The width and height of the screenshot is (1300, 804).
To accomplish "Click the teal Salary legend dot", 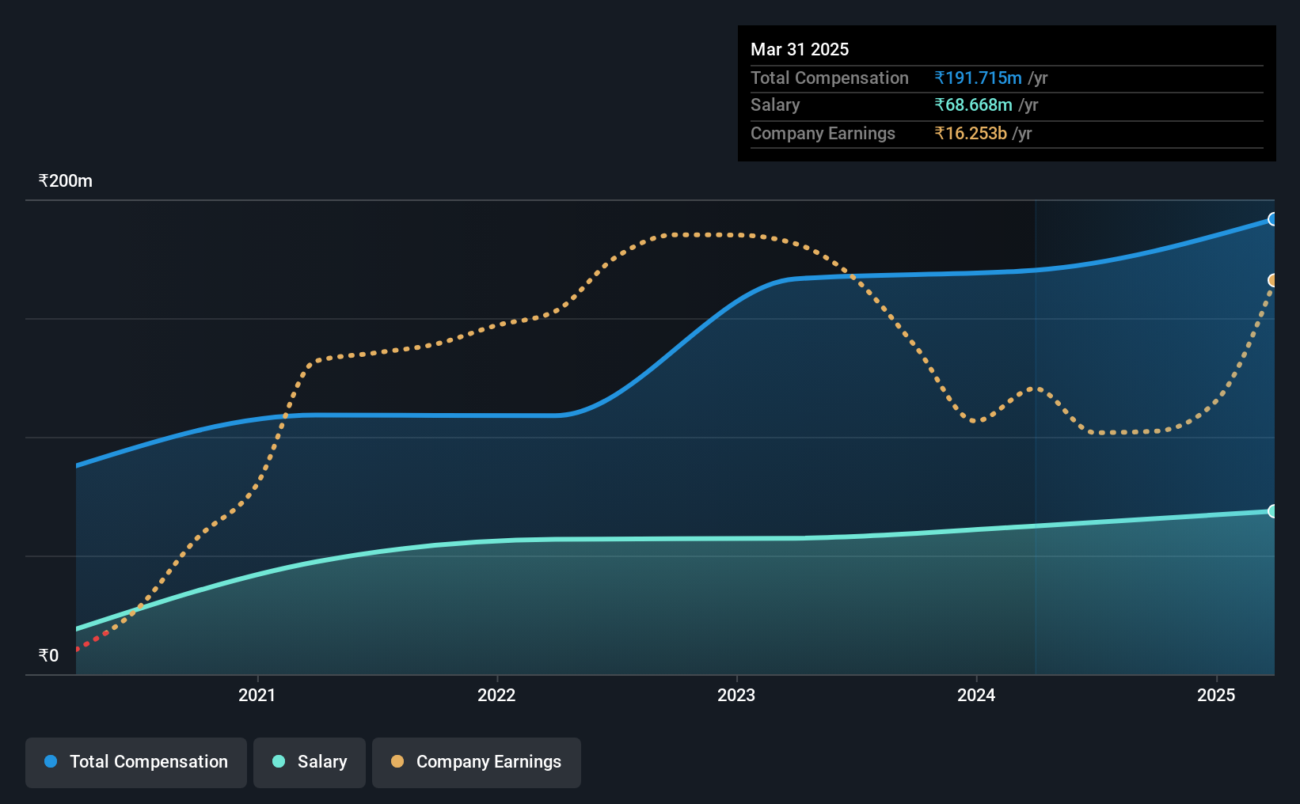I will click(279, 761).
